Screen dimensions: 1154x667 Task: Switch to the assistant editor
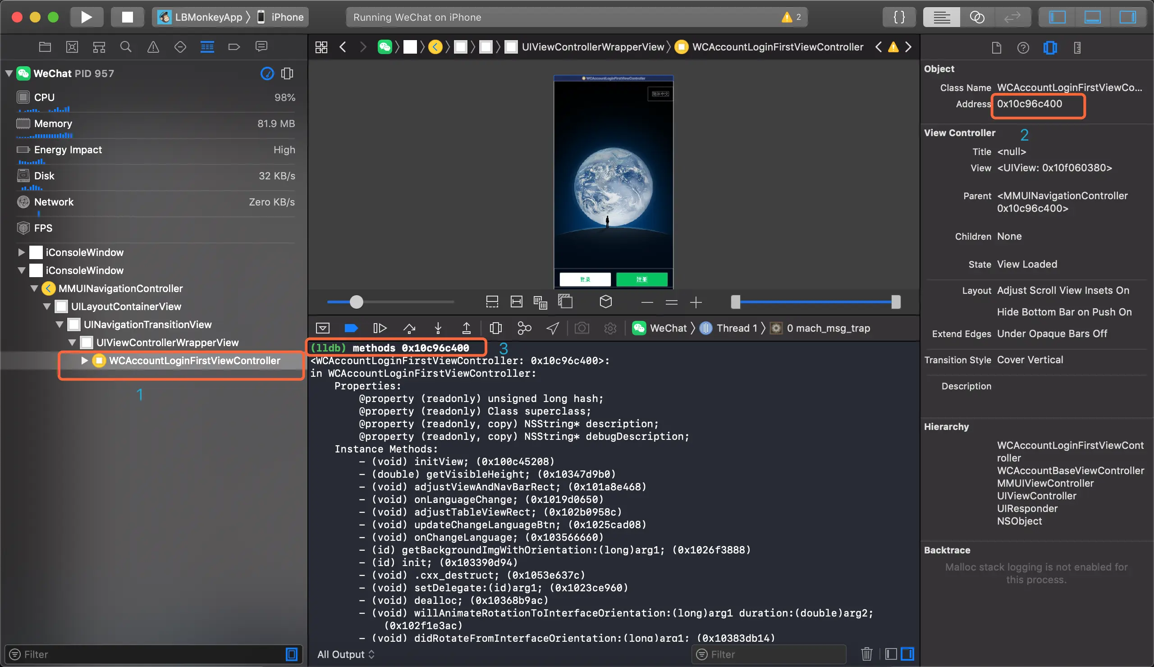(x=977, y=17)
